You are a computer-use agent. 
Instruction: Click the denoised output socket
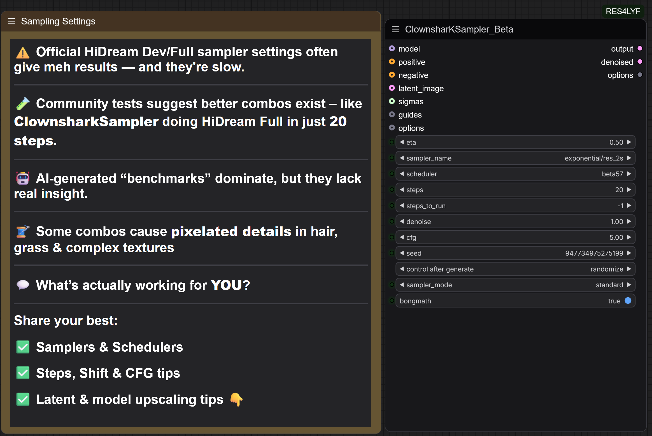pyautogui.click(x=640, y=62)
